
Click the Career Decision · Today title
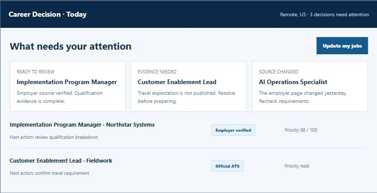(48, 14)
